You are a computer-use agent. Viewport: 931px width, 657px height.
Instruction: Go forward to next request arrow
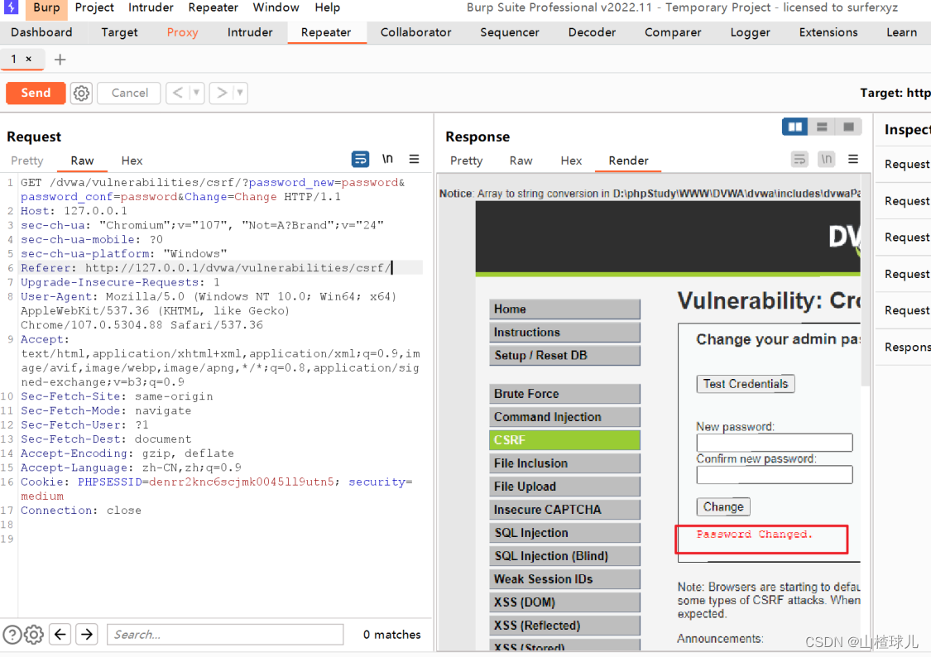point(222,94)
